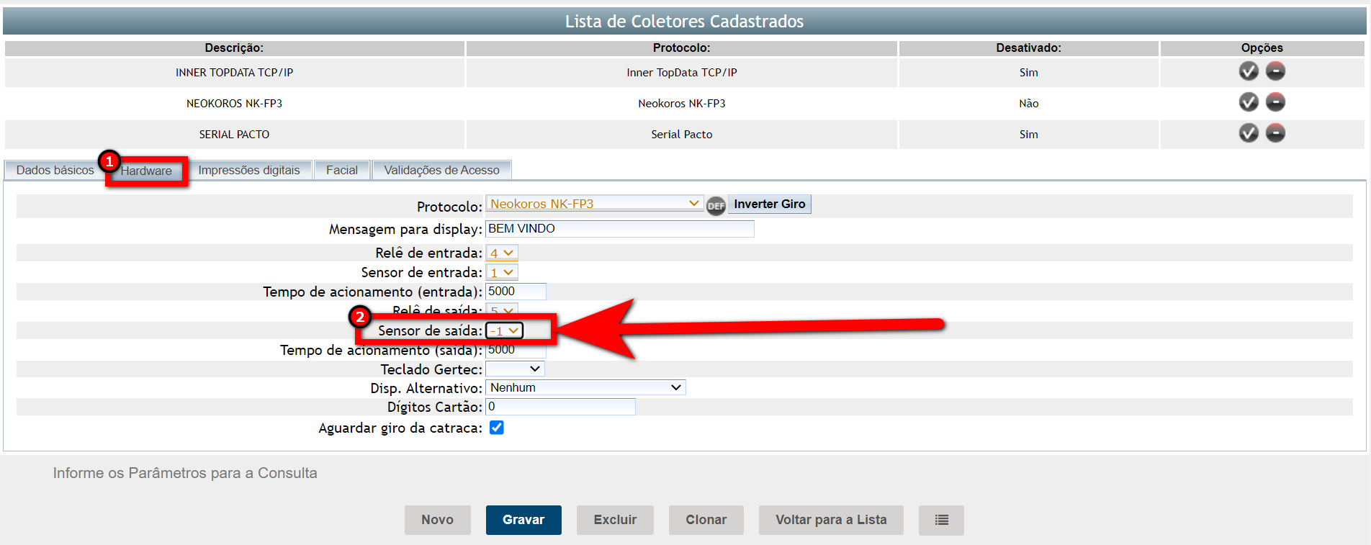Open the Protocolo dropdown
The height and width of the screenshot is (545, 1371).
[x=594, y=204]
